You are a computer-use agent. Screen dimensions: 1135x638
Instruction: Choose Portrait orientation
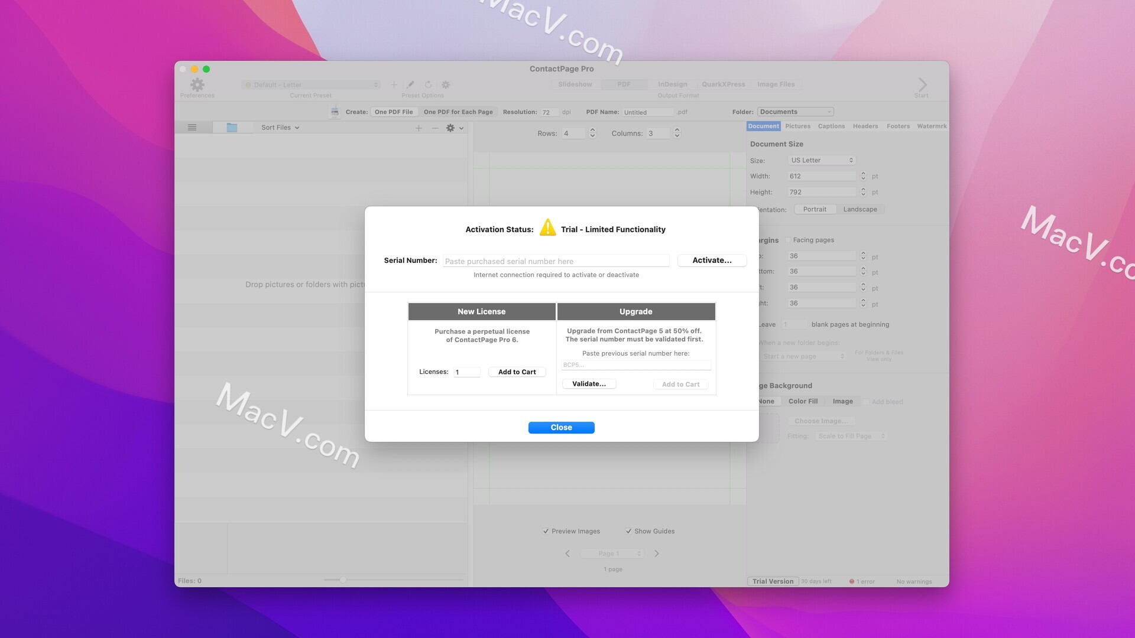coord(815,209)
